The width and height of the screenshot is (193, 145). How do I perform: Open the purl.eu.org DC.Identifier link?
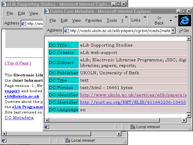(x=133, y=102)
